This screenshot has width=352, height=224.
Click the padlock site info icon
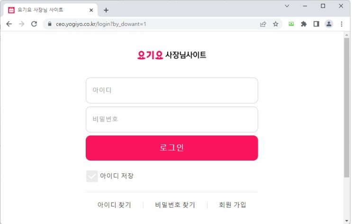coord(49,24)
